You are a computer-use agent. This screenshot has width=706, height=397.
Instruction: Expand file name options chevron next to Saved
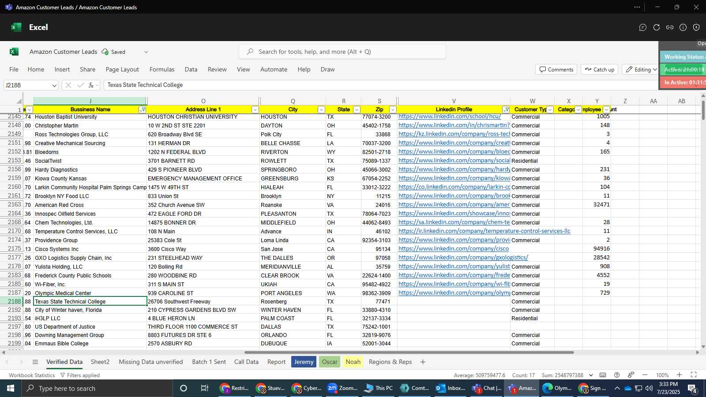coord(146,52)
